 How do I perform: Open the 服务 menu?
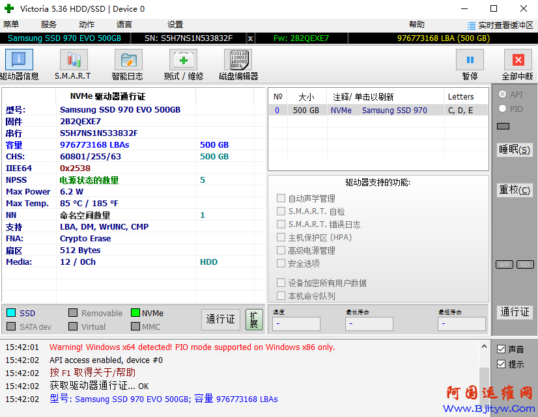pos(49,25)
